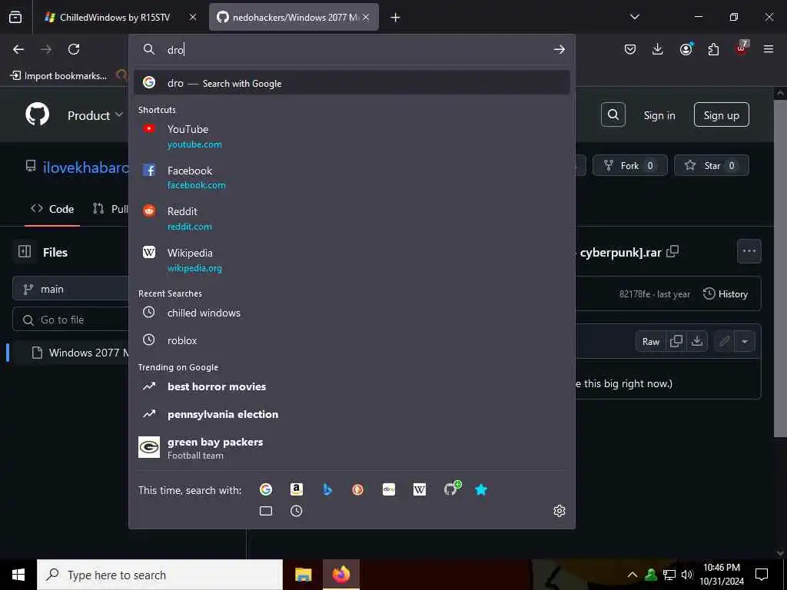Collapse the Files tree panel icon
This screenshot has width=787, height=590.
(25, 252)
